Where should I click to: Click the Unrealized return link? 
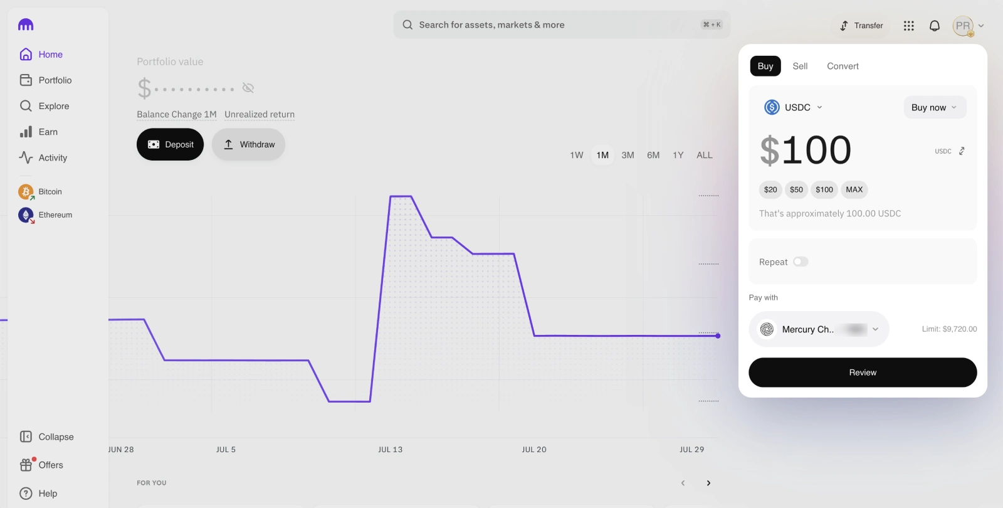click(x=260, y=114)
